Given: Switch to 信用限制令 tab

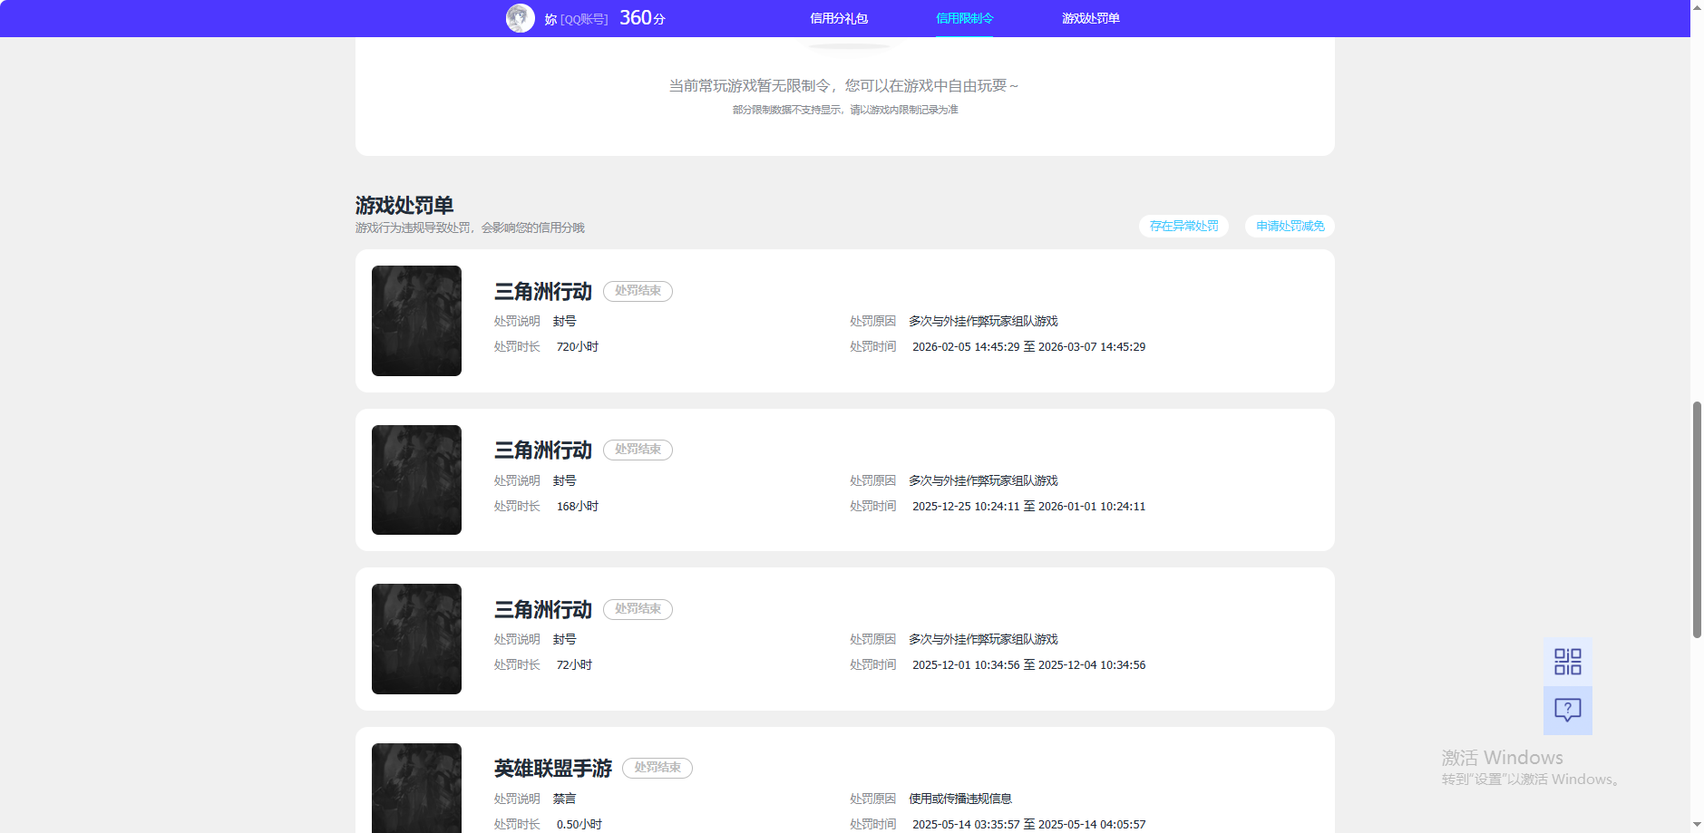Looking at the screenshot, I should 964,18.
